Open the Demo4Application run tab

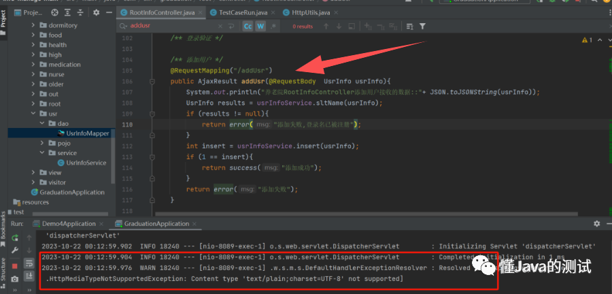pyautogui.click(x=69, y=224)
